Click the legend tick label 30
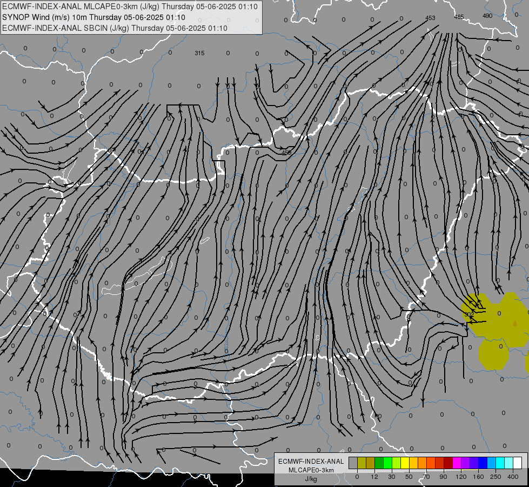 pyautogui.click(x=392, y=477)
